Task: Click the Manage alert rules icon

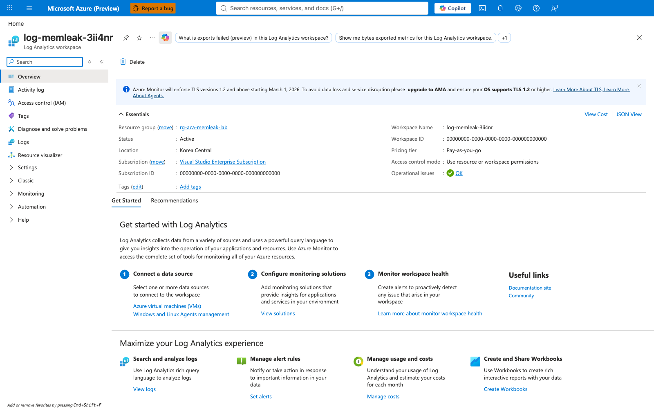Action: pos(242,361)
